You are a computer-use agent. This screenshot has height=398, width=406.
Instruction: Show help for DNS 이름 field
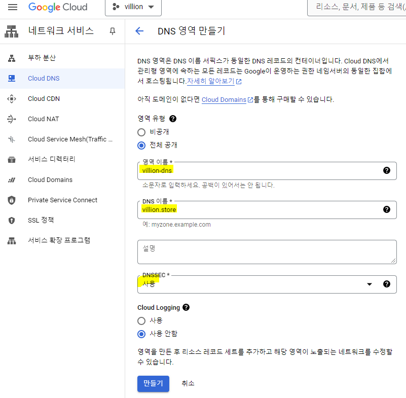(387, 209)
